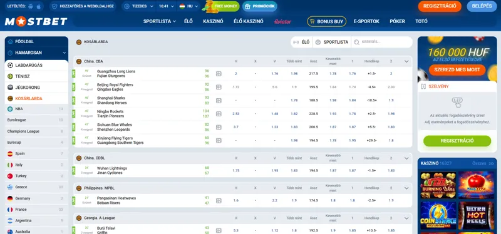This screenshot has width=501, height=234.
Task: Open the Kaszinó top menu item
Action: [213, 21]
